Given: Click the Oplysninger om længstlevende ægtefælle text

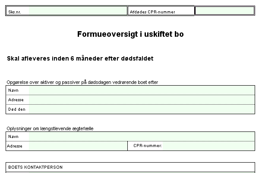Looking at the screenshot, I should (50, 128).
